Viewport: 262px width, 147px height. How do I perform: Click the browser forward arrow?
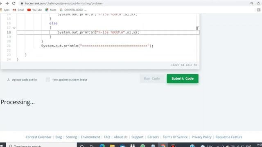pos(7,3)
